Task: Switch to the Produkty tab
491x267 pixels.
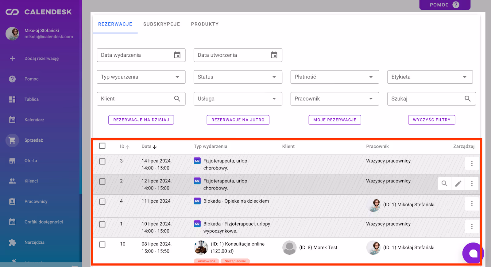Action: click(205, 24)
